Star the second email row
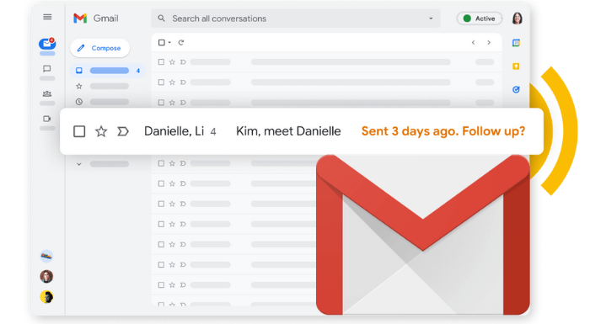 click(x=172, y=82)
